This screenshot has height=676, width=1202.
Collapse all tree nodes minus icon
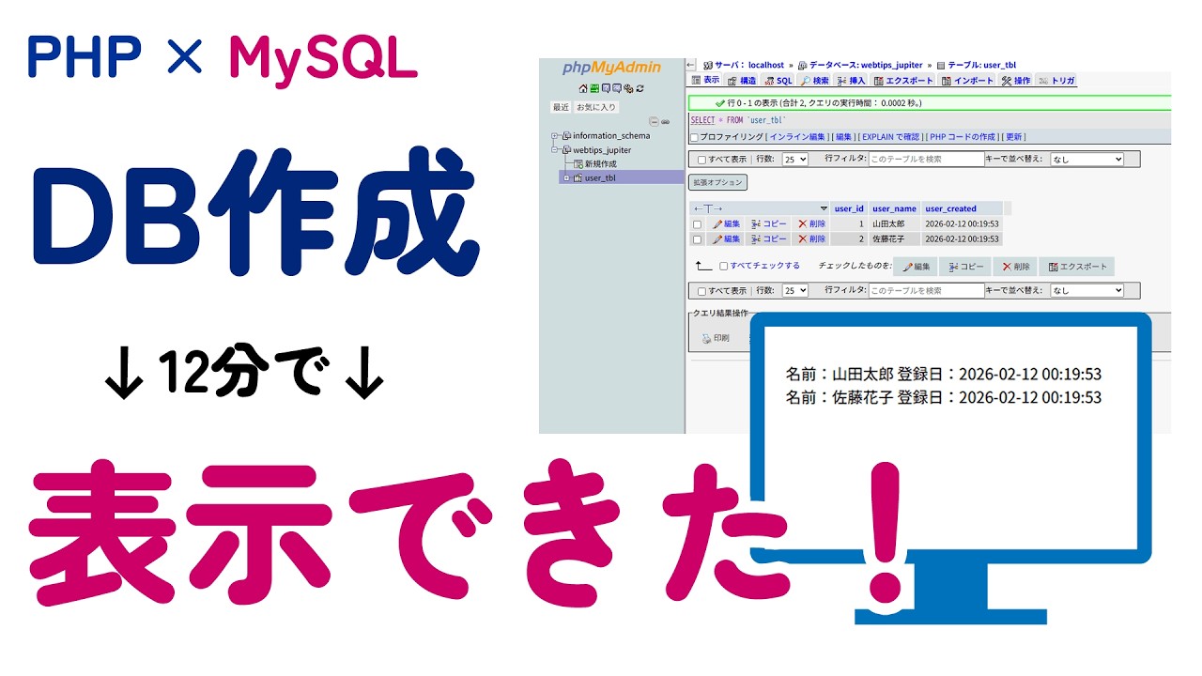click(654, 122)
